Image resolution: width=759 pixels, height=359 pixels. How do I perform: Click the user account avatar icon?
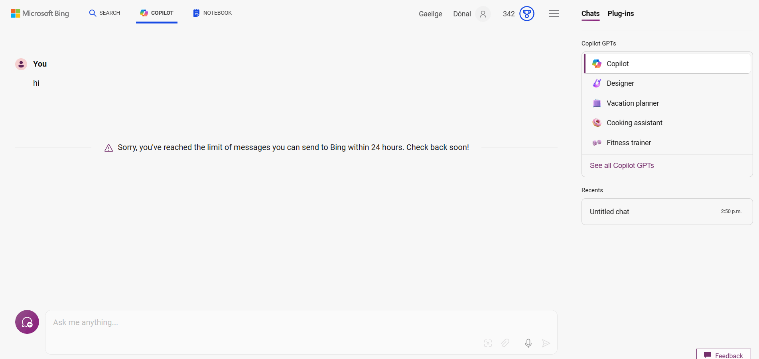pos(483,14)
